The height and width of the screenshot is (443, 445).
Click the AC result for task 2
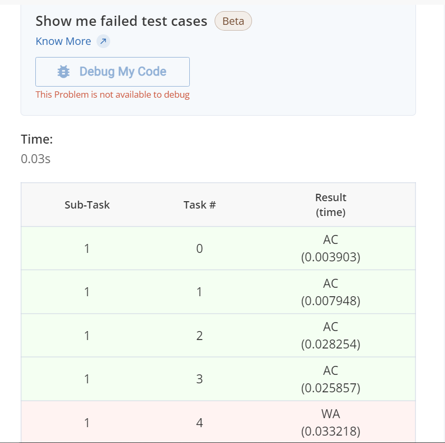(331, 336)
